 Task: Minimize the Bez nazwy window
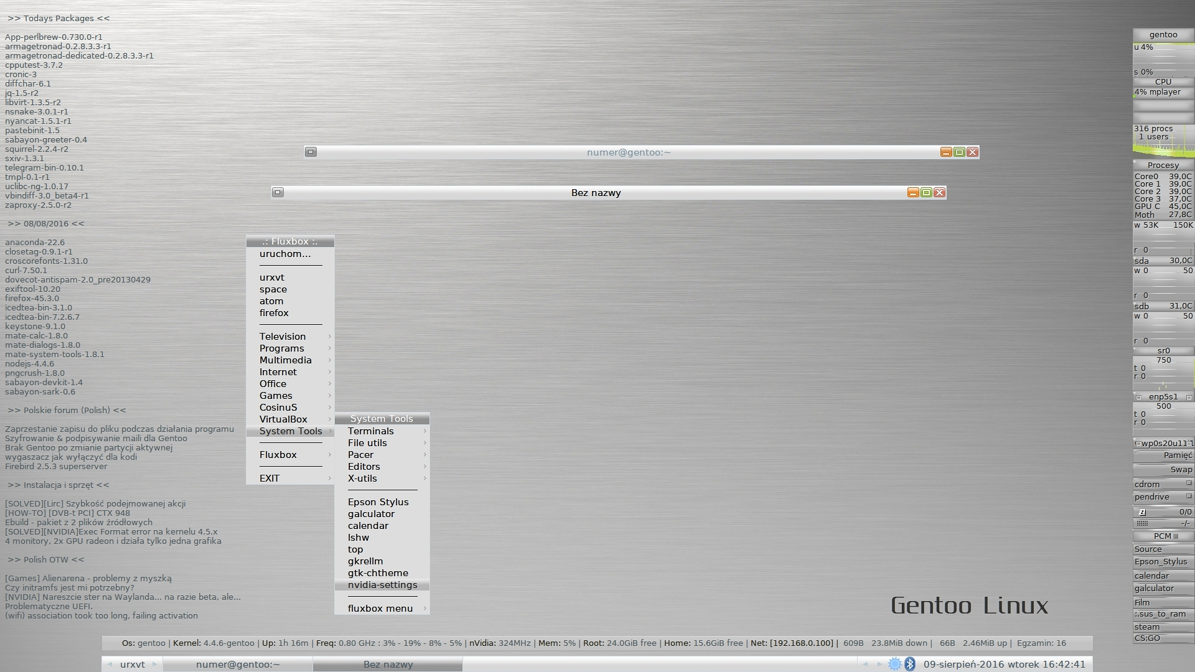[913, 192]
